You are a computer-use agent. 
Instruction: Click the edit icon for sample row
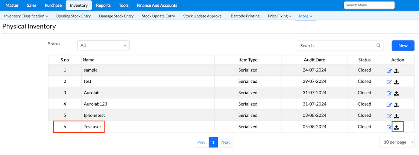[x=389, y=71]
